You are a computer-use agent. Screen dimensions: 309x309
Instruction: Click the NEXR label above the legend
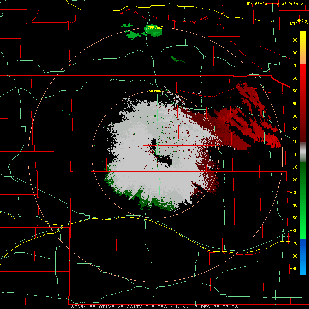[301, 21]
